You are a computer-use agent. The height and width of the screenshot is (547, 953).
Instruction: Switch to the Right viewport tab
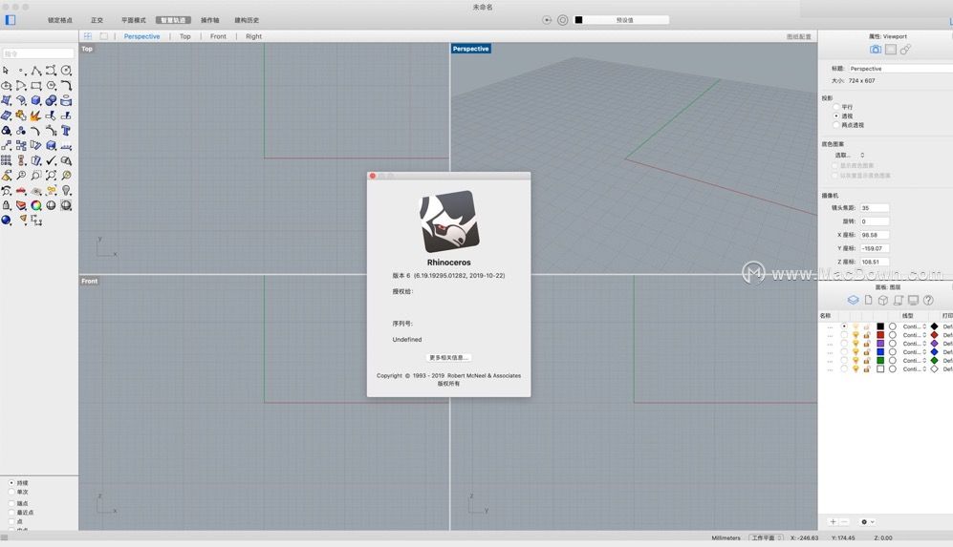(x=253, y=36)
